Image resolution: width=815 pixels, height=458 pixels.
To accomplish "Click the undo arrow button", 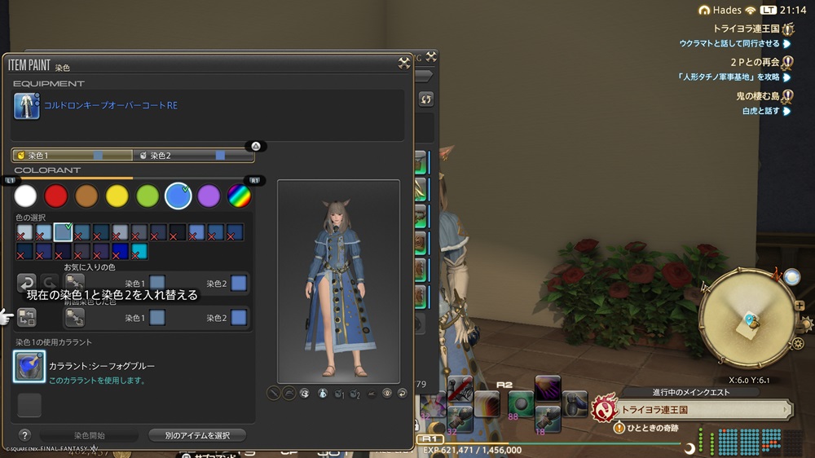I will click(x=27, y=283).
